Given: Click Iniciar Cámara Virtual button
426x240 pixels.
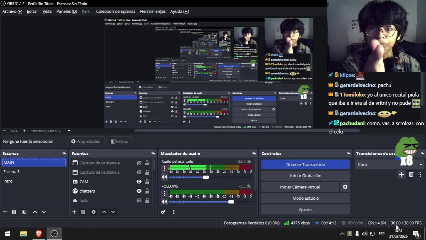Looking at the screenshot, I should click(x=300, y=187).
